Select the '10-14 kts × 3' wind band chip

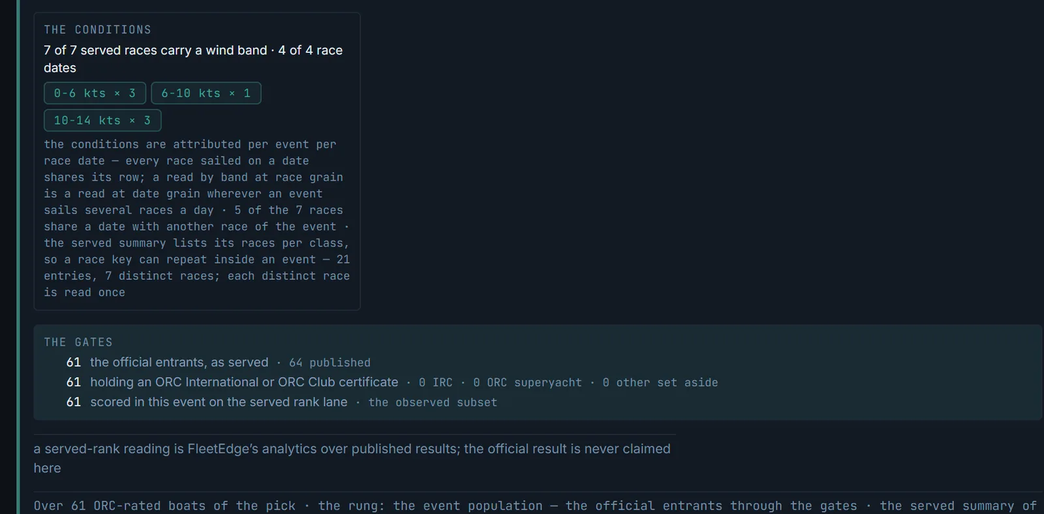[x=102, y=121]
